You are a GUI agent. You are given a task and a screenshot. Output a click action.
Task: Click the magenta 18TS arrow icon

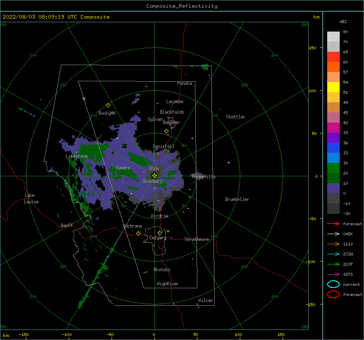click(333, 275)
